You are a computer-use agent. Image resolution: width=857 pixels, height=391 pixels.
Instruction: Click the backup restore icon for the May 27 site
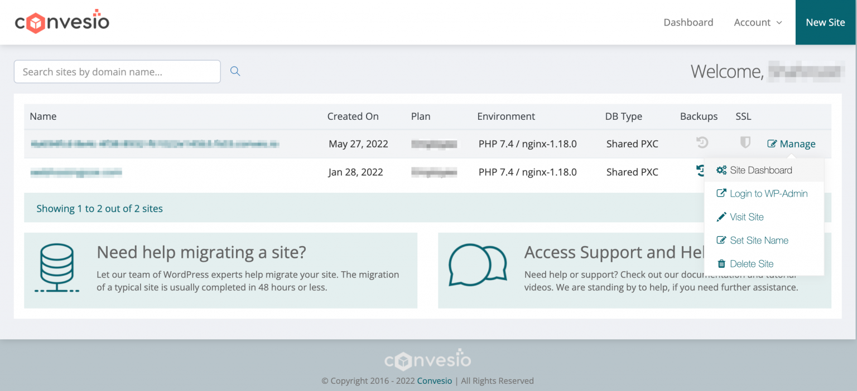(702, 143)
